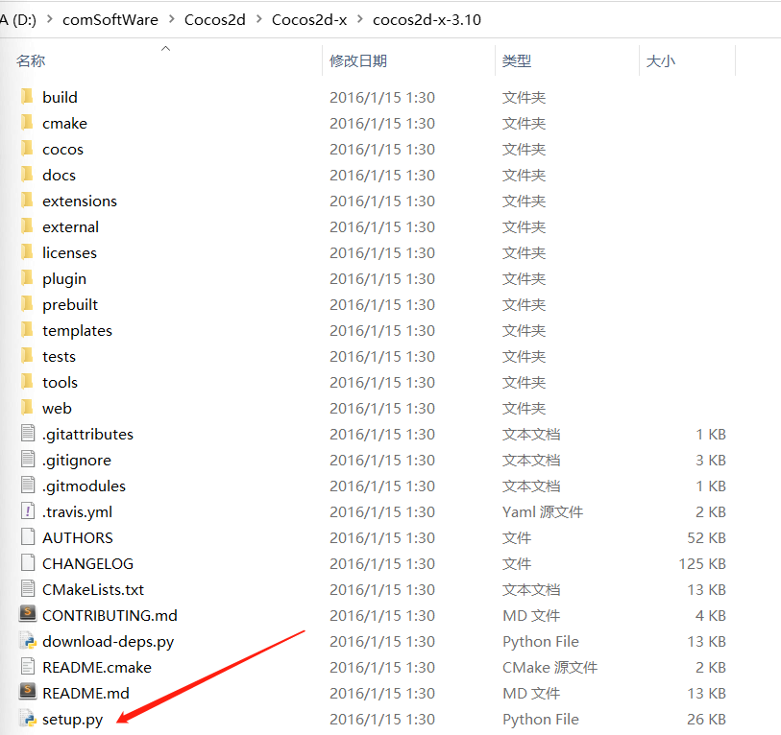The height and width of the screenshot is (735, 781).
Task: Expand the chevron after Cocos2d breadcrumb
Action: pos(259,19)
